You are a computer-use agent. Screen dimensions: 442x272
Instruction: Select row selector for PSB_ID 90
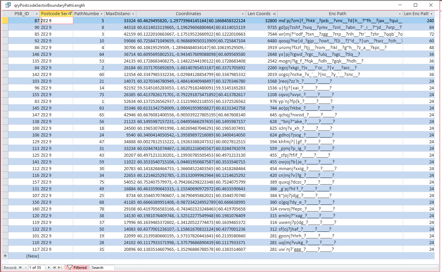[x=5, y=27]
